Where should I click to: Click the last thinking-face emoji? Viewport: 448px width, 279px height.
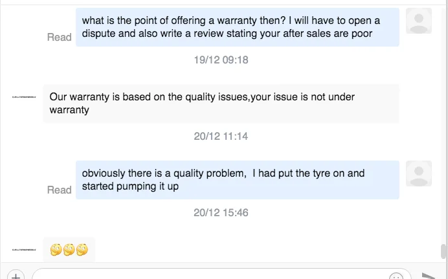[x=81, y=249]
